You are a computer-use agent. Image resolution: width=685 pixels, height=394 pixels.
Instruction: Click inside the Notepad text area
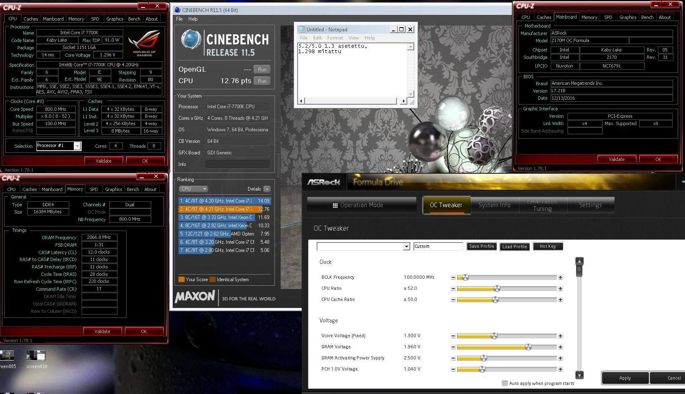point(352,70)
